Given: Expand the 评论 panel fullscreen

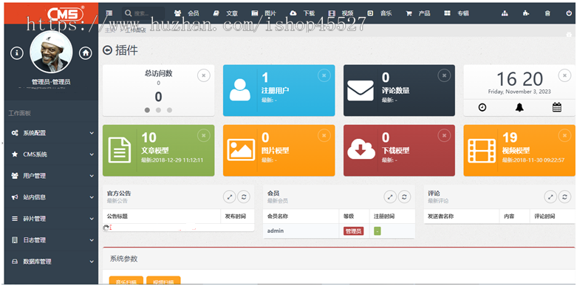Looking at the screenshot, I should pos(550,197).
